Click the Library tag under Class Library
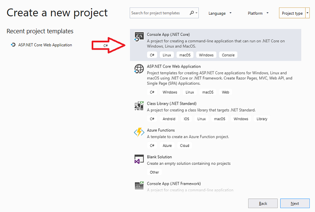Viewport: 315px width, 212px height. pyautogui.click(x=262, y=119)
